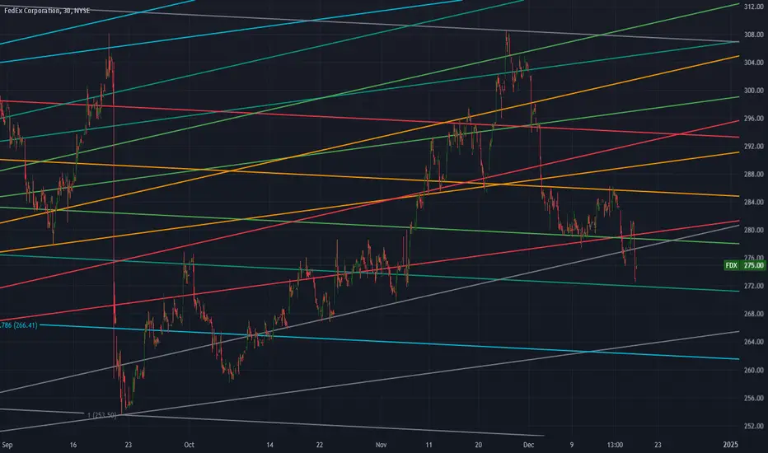Click the 300.00 price axis label
The image size is (768, 453).
pyautogui.click(x=754, y=91)
